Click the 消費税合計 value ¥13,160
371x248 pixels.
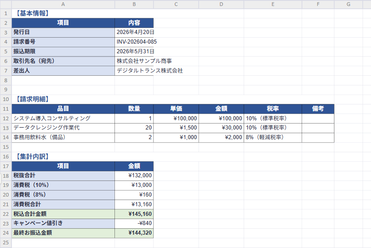[x=134, y=204]
